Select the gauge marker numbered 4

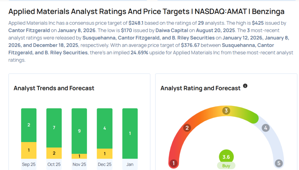point(265,128)
